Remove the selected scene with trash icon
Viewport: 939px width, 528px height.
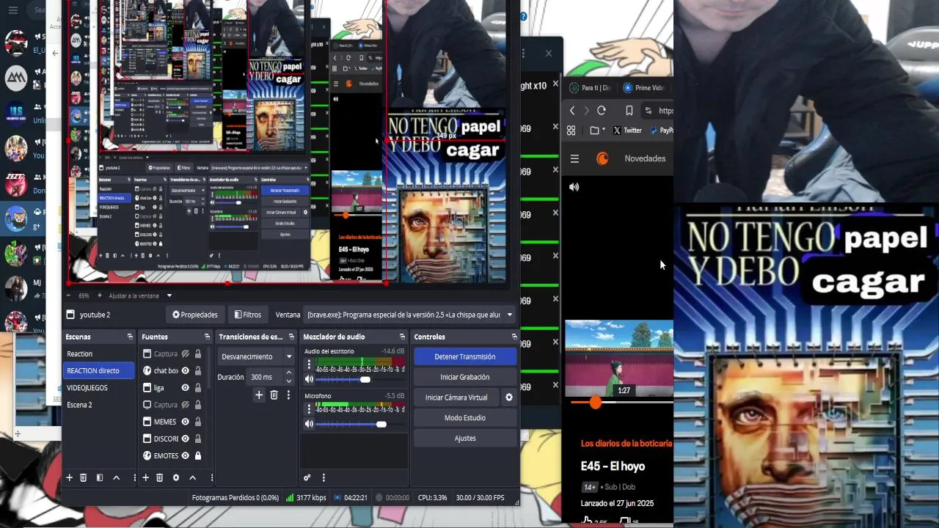(84, 477)
